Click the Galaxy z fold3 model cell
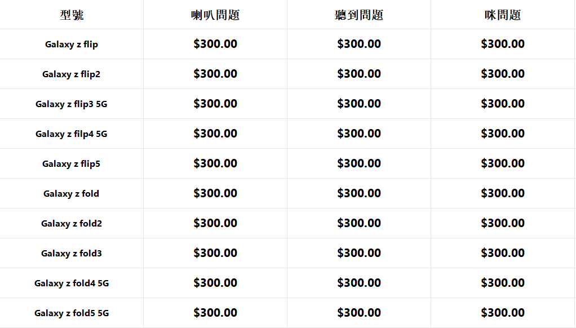The image size is (576, 328). (72, 254)
